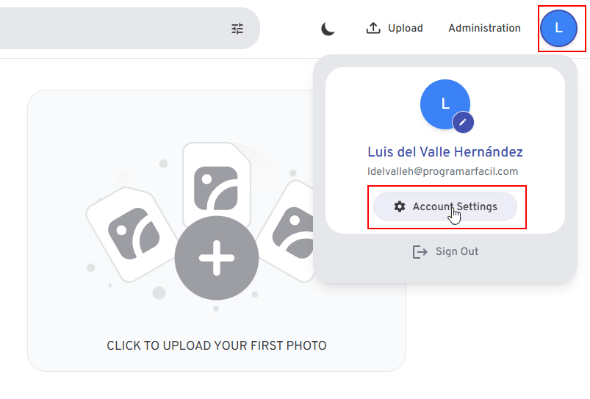This screenshot has width=590, height=399.
Task: Click the upload arrow icon
Action: coord(373,28)
